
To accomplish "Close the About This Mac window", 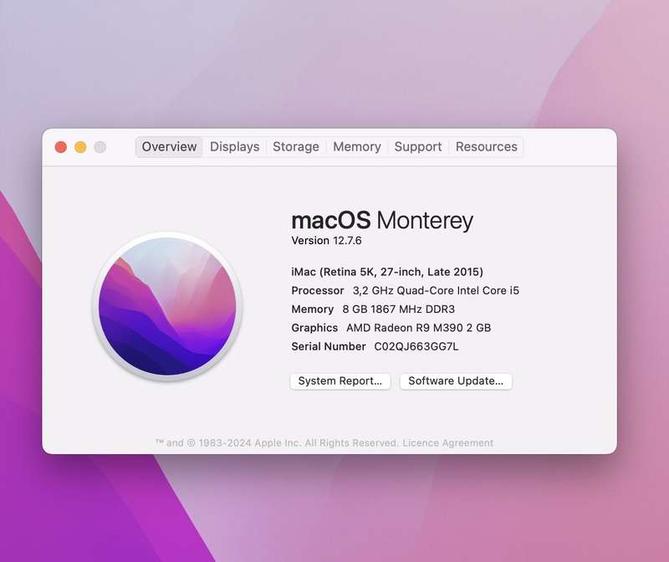I will click(61, 147).
